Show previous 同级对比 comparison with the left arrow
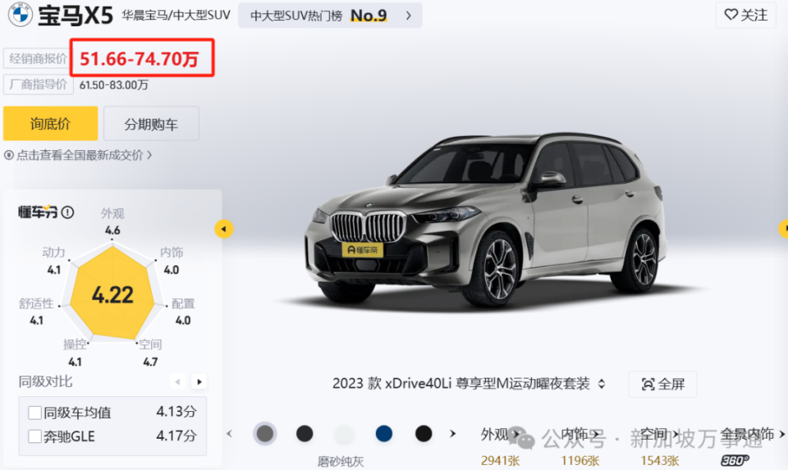The image size is (788, 470). click(x=177, y=381)
